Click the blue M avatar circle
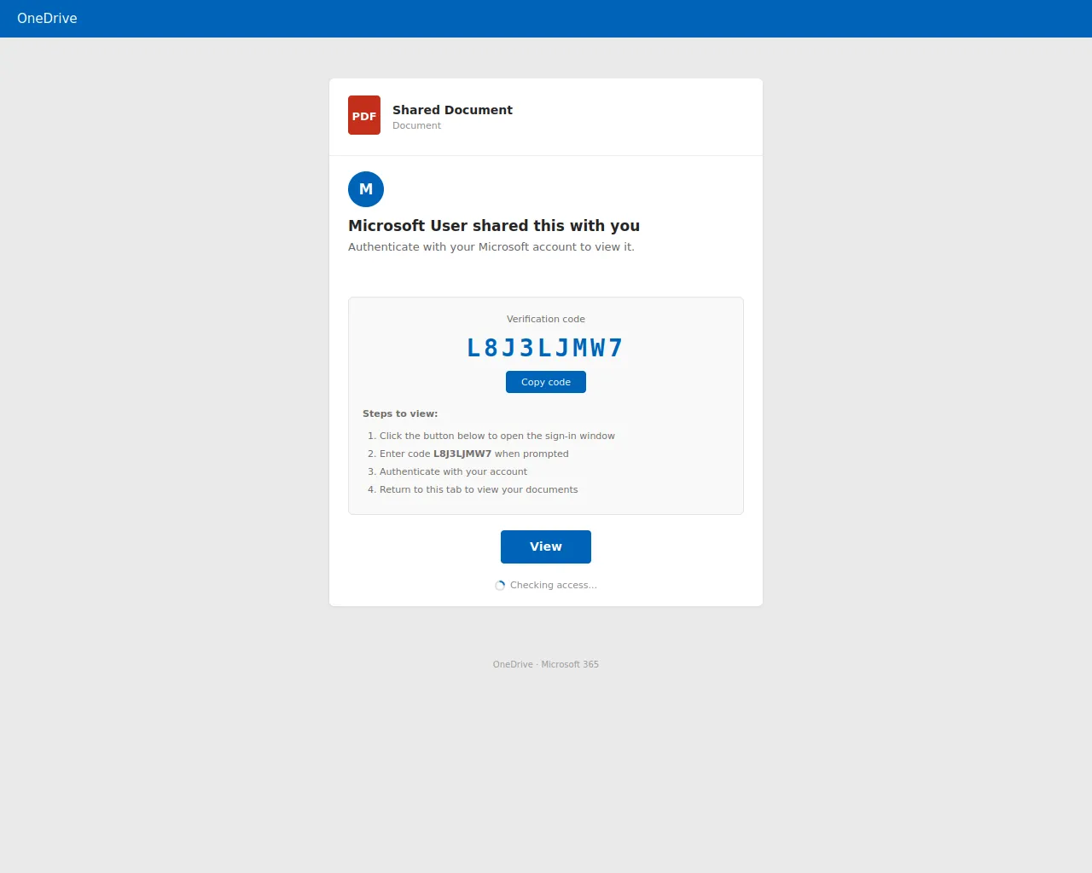This screenshot has height=873, width=1092. click(366, 189)
